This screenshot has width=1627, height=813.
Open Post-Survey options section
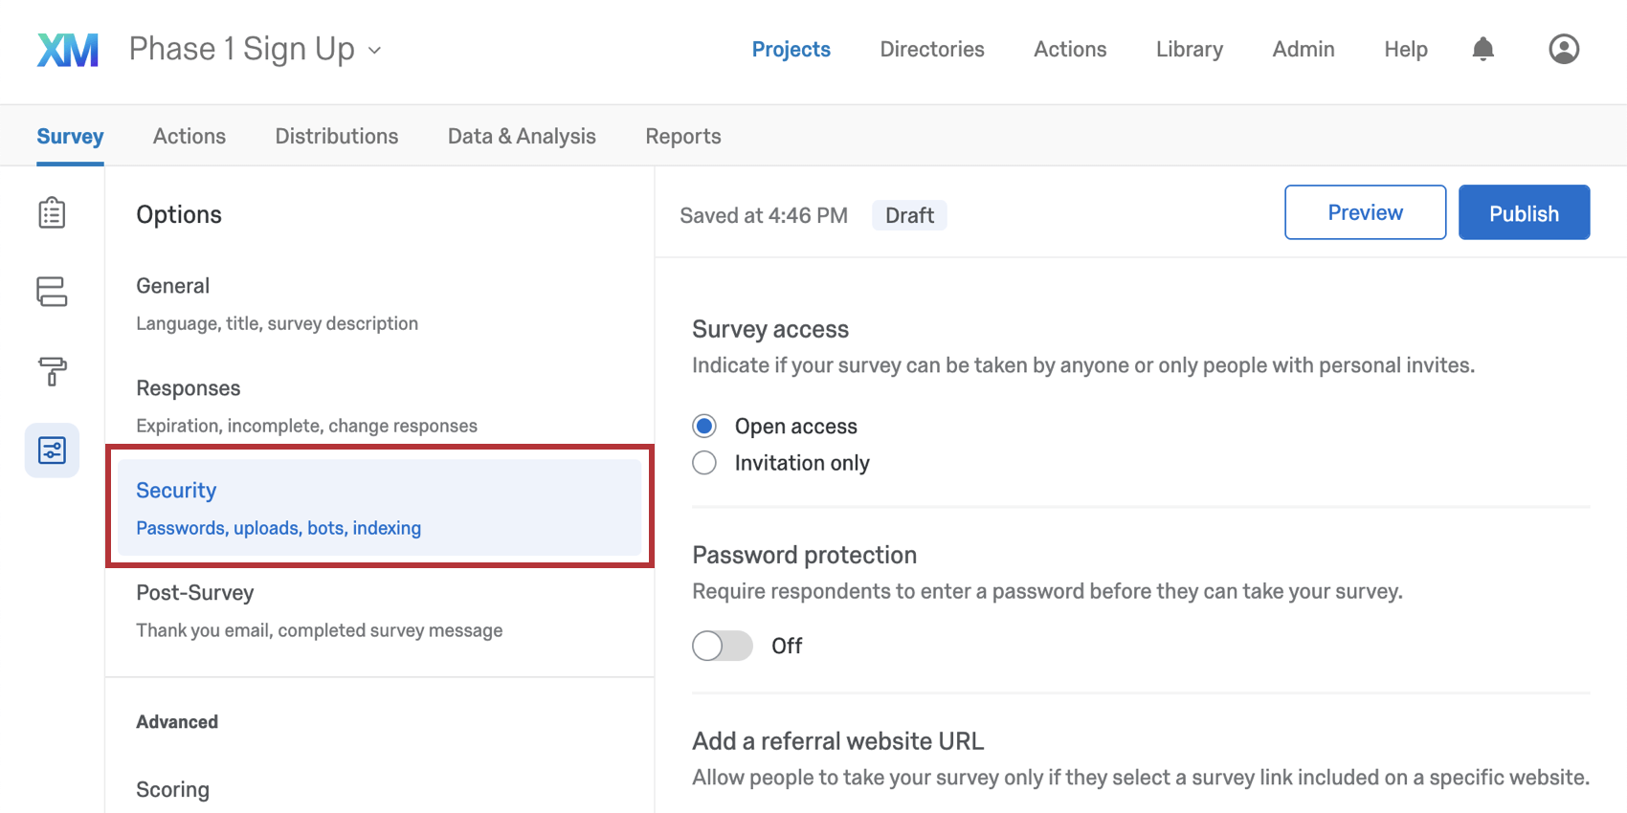(x=379, y=611)
